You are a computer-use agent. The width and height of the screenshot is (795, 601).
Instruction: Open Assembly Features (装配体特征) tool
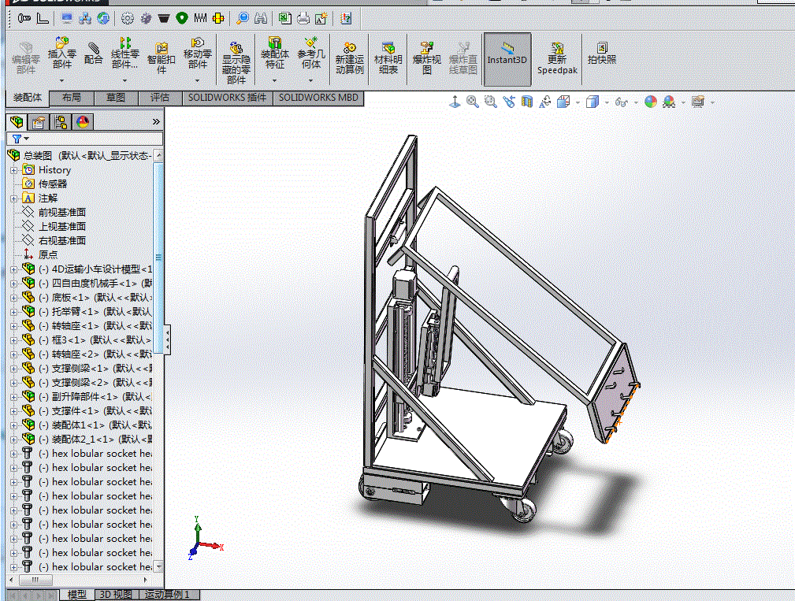pos(275,53)
